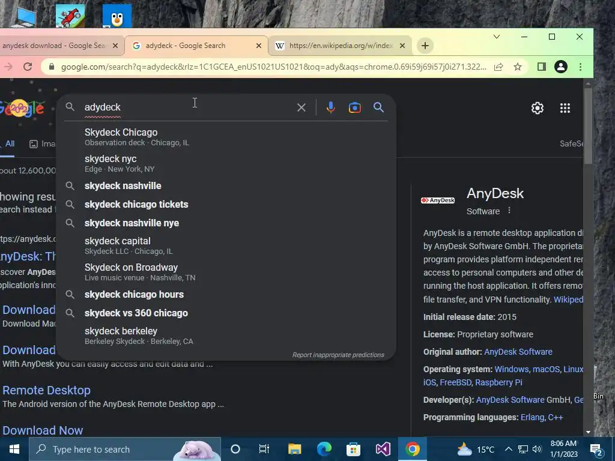
Task: Click the Windows taskbar search box
Action: pyautogui.click(x=125, y=449)
